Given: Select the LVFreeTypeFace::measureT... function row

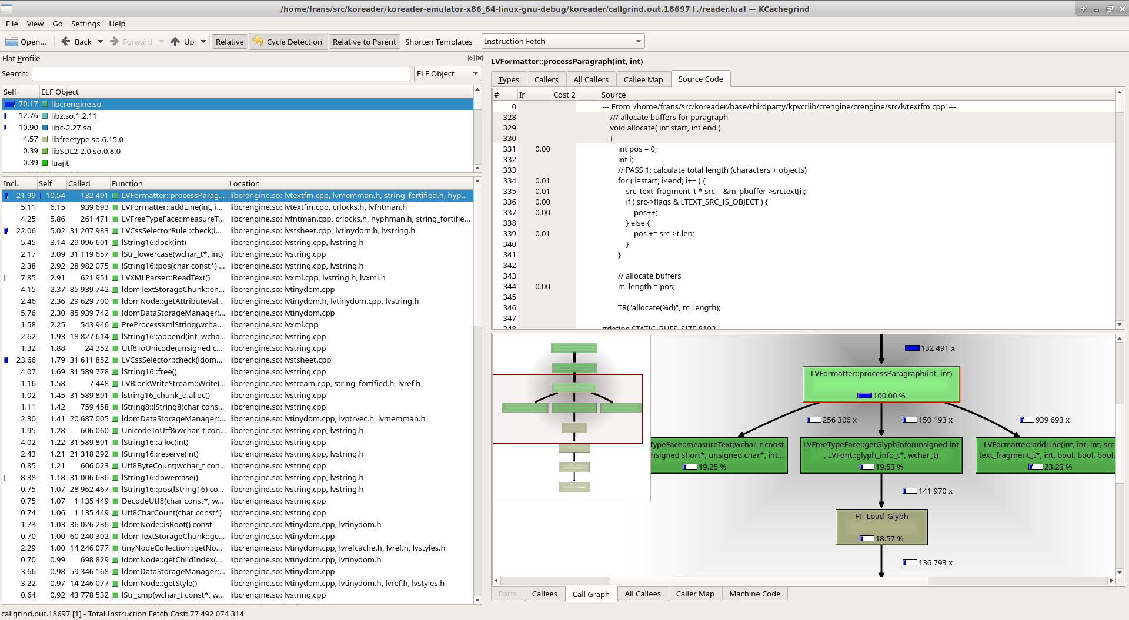Looking at the screenshot, I should tap(238, 219).
